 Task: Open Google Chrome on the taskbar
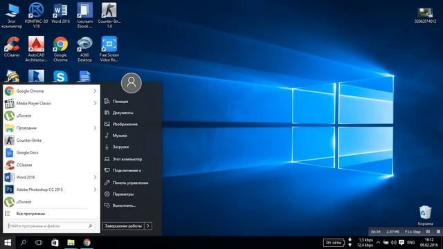click(87, 243)
